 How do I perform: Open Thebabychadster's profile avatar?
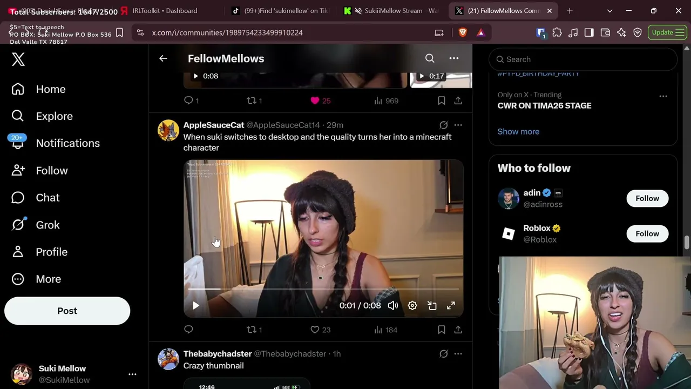tap(168, 359)
